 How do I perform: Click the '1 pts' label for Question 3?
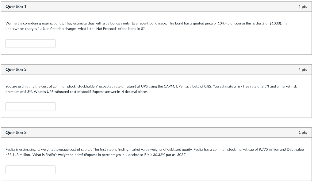(303, 133)
